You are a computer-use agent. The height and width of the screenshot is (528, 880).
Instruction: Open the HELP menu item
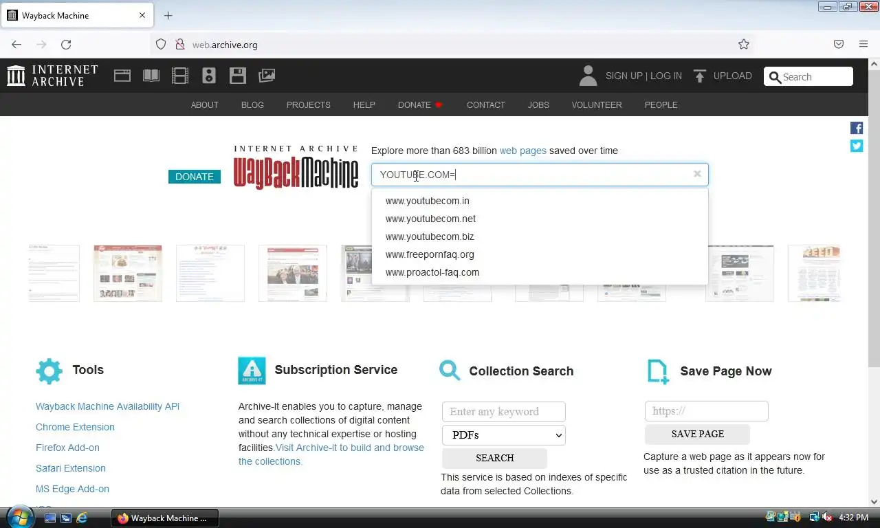[364, 105]
